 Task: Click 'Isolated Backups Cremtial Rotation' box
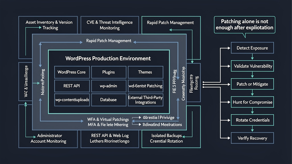[171, 139]
